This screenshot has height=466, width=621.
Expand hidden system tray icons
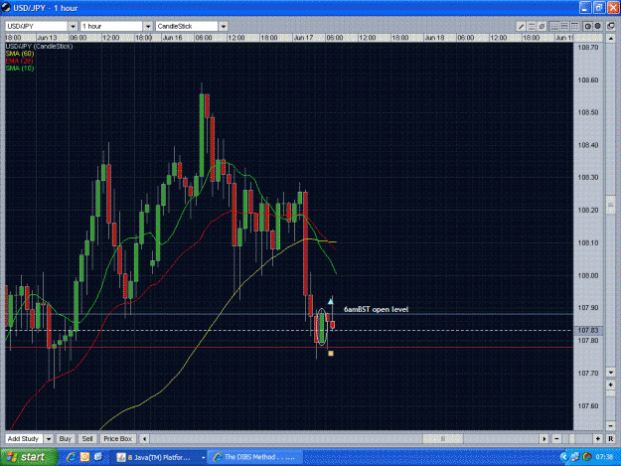564,457
